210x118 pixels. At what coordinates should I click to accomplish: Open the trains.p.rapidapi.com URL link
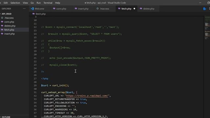[87, 96]
